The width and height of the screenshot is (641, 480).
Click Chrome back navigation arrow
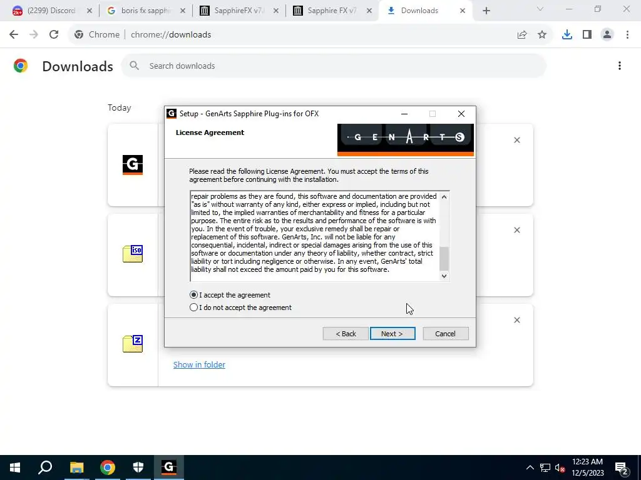click(x=14, y=35)
